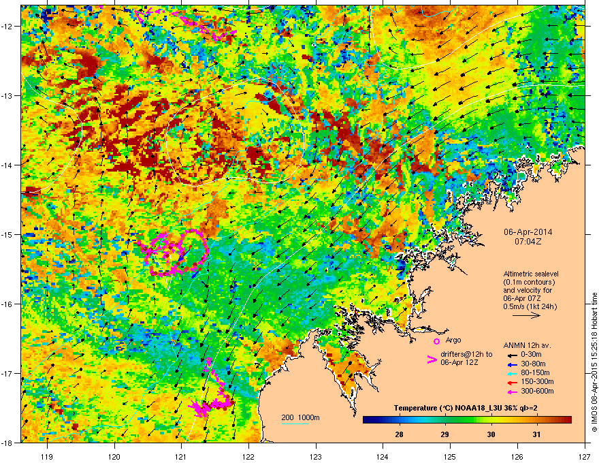Click the blue 30-80m legend arrow
Screen dimensions: 599x463
[512, 364]
